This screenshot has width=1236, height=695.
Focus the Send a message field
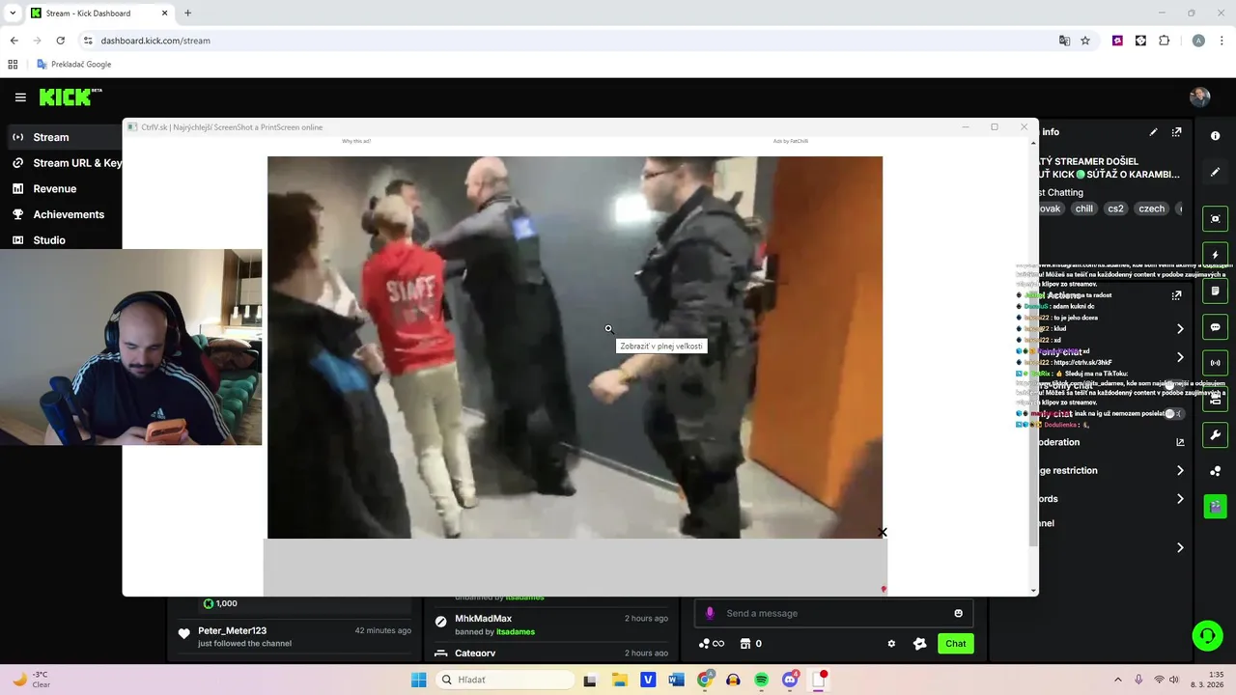(x=834, y=613)
